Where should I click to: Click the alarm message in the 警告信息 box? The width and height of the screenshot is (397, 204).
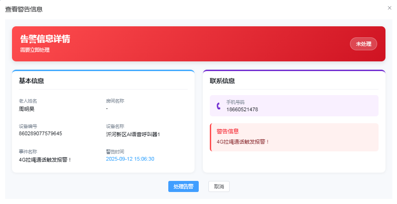point(243,141)
